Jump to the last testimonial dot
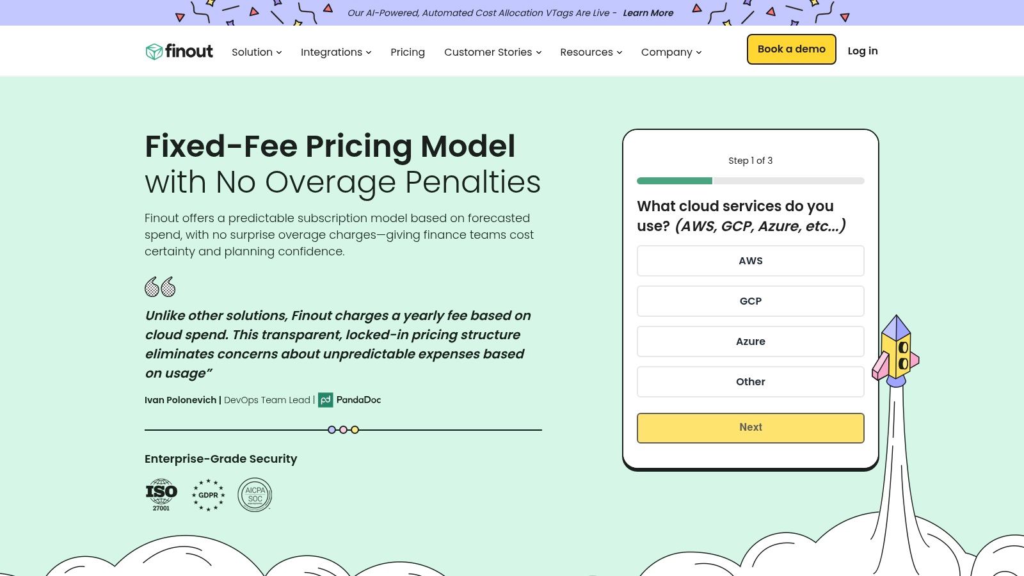The width and height of the screenshot is (1024, 576). (355, 430)
